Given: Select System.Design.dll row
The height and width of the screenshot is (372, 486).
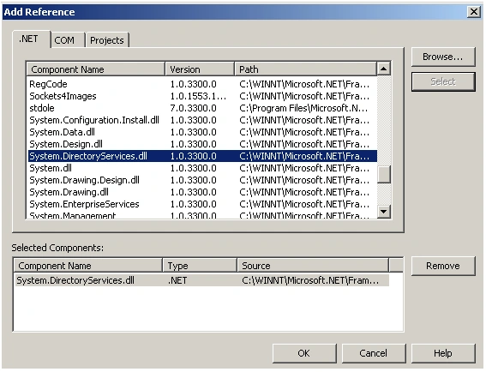Looking at the screenshot, I should pyautogui.click(x=202, y=144).
